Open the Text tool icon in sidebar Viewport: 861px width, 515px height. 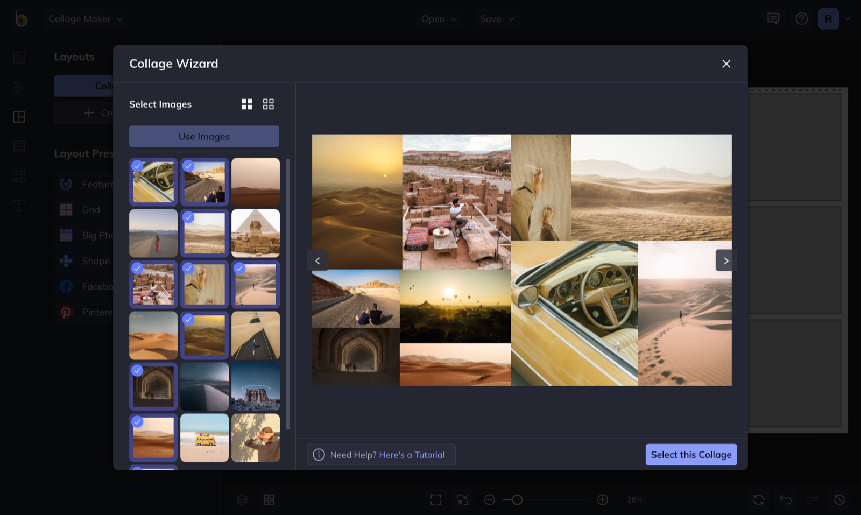[x=18, y=205]
